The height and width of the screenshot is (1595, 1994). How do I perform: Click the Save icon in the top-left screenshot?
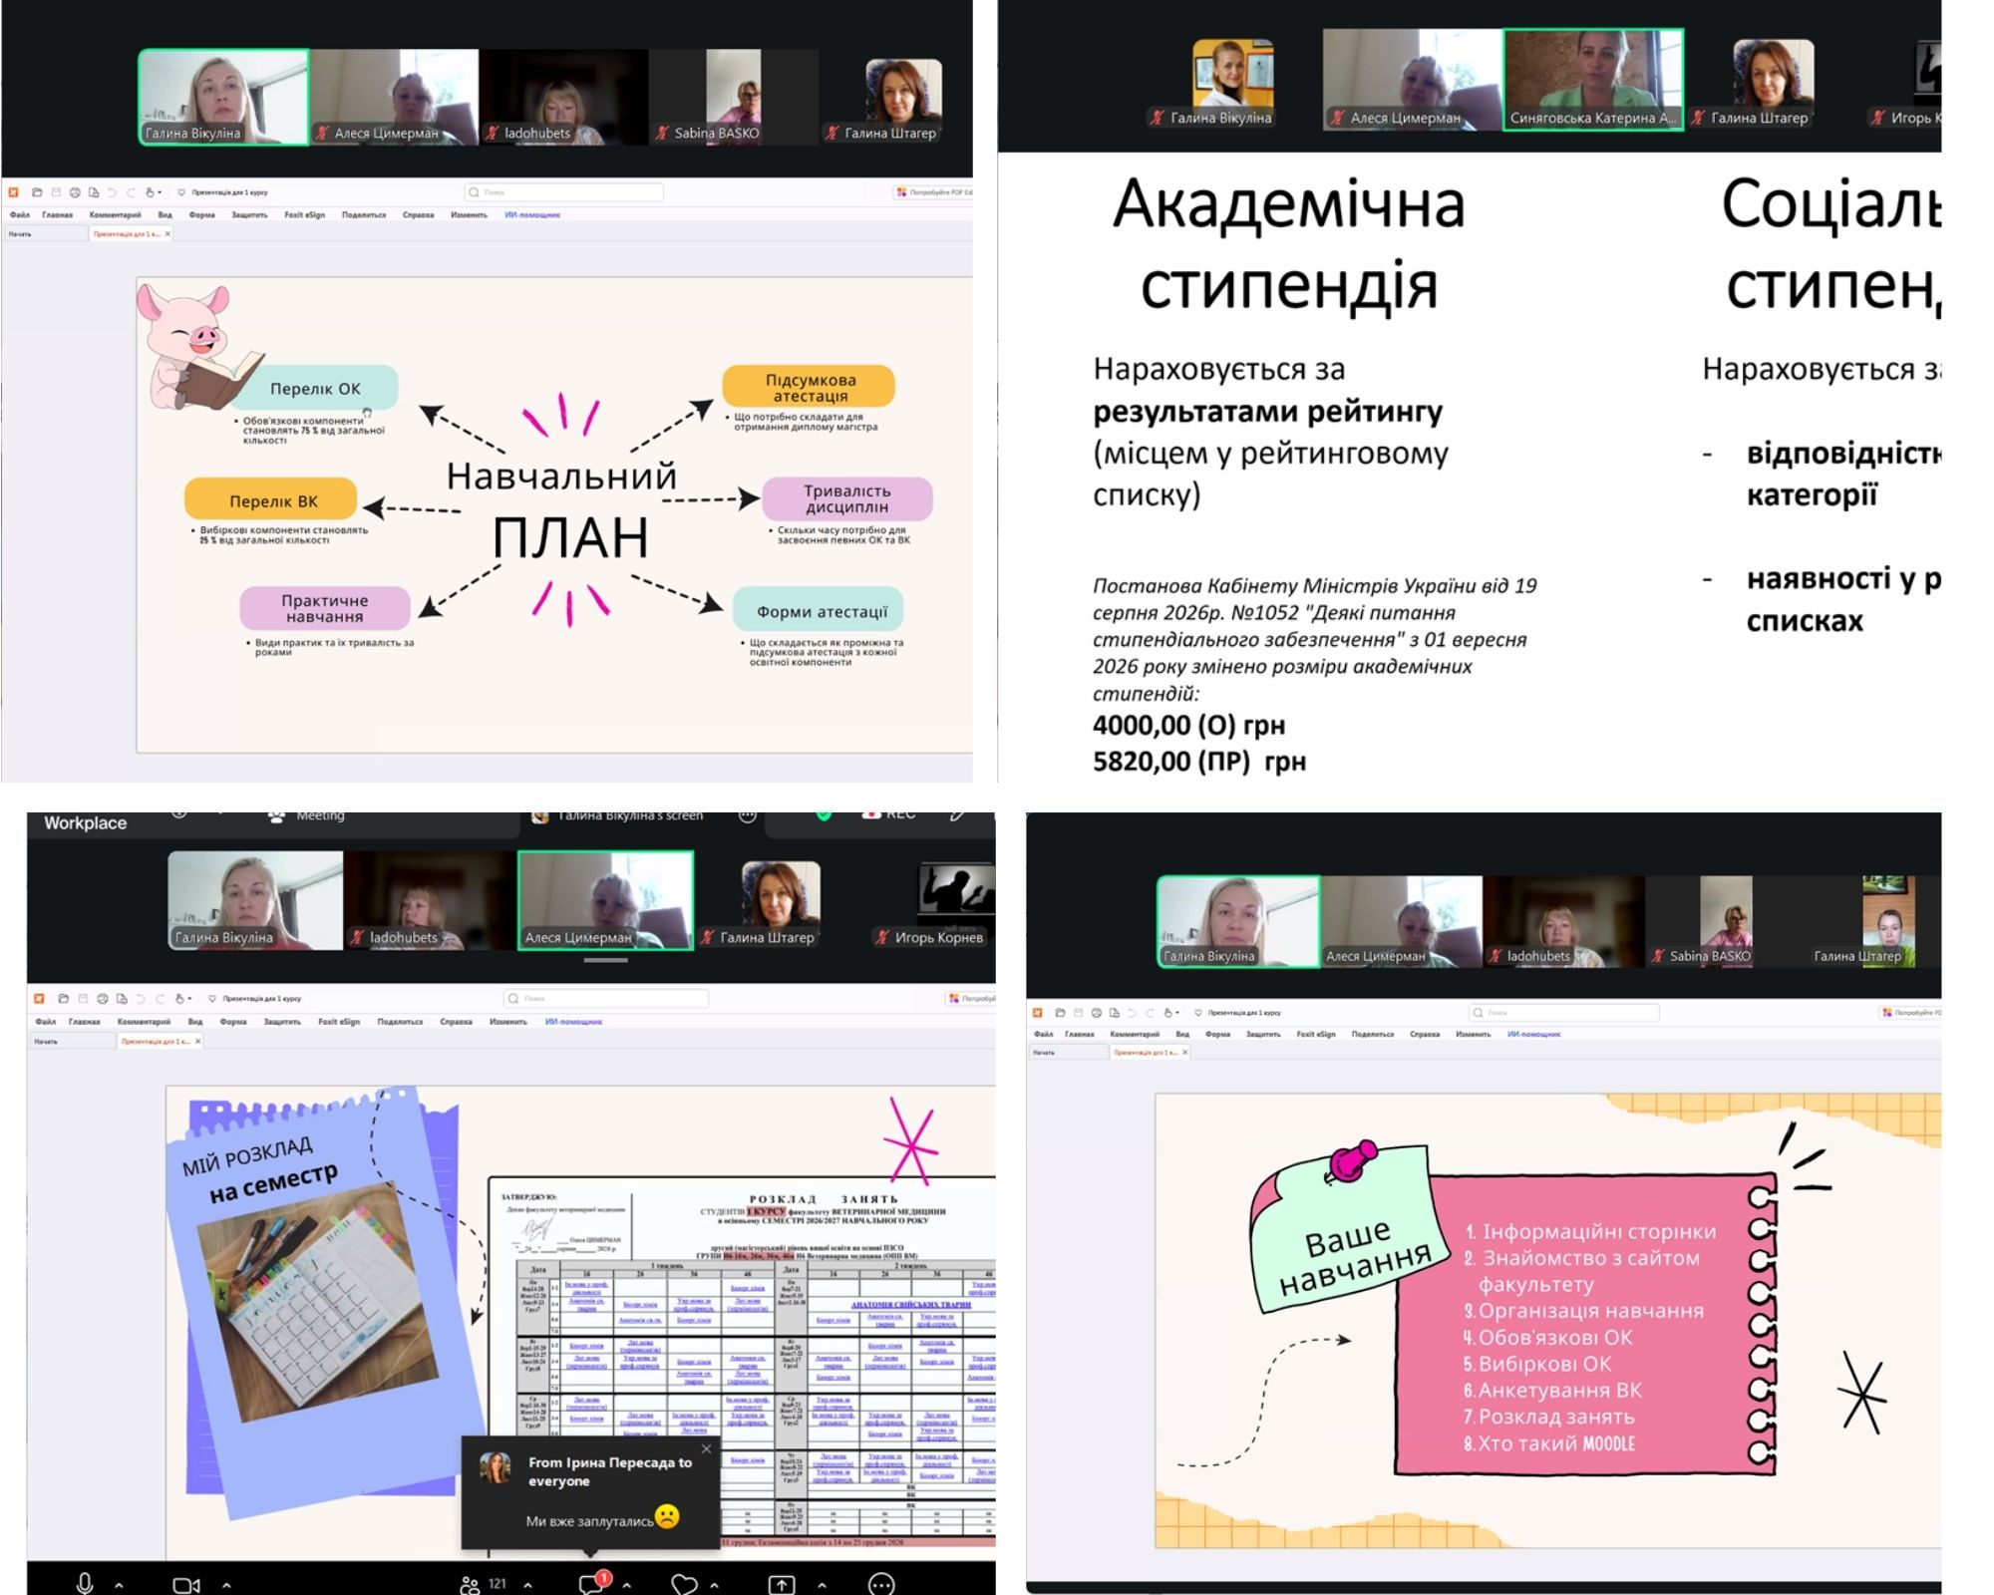point(56,192)
